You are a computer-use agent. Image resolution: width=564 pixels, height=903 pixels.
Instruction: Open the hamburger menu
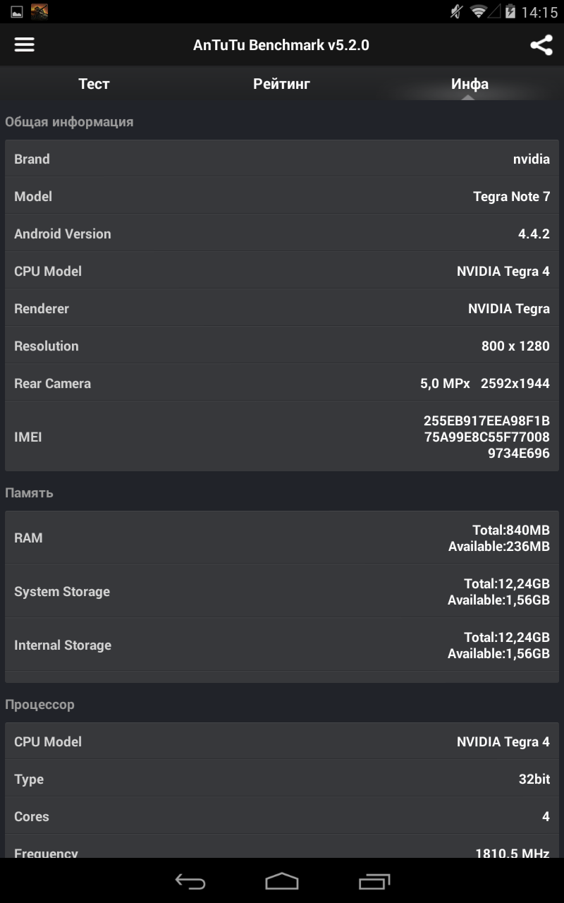(x=25, y=45)
